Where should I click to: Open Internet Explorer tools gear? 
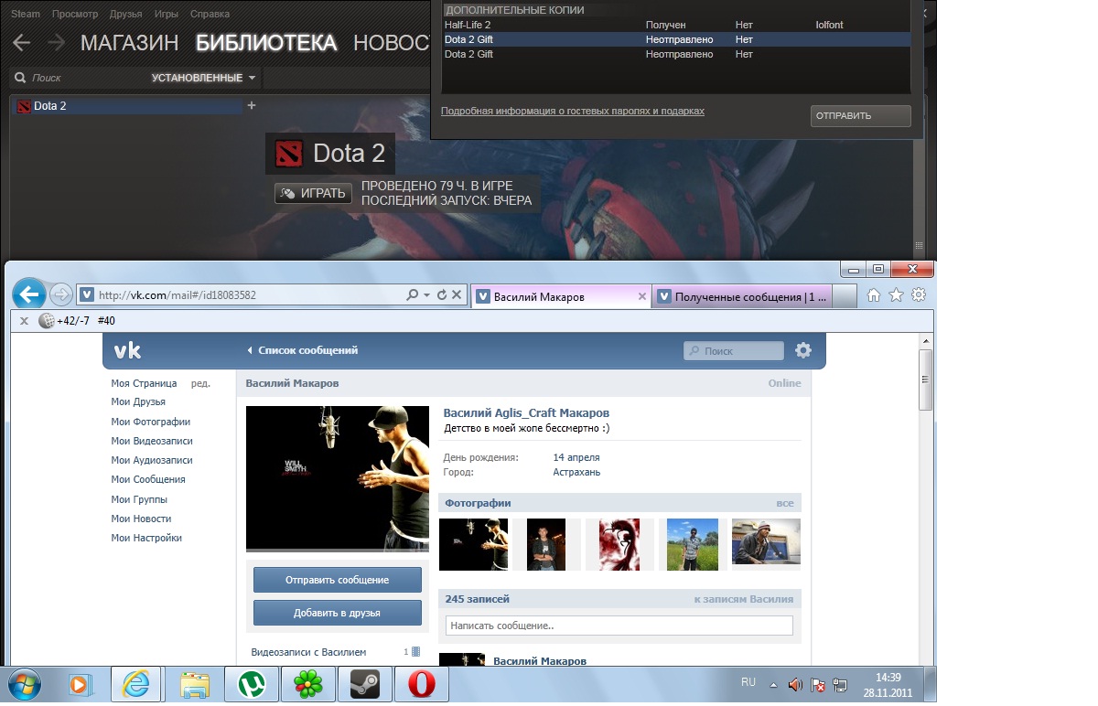pyautogui.click(x=919, y=294)
